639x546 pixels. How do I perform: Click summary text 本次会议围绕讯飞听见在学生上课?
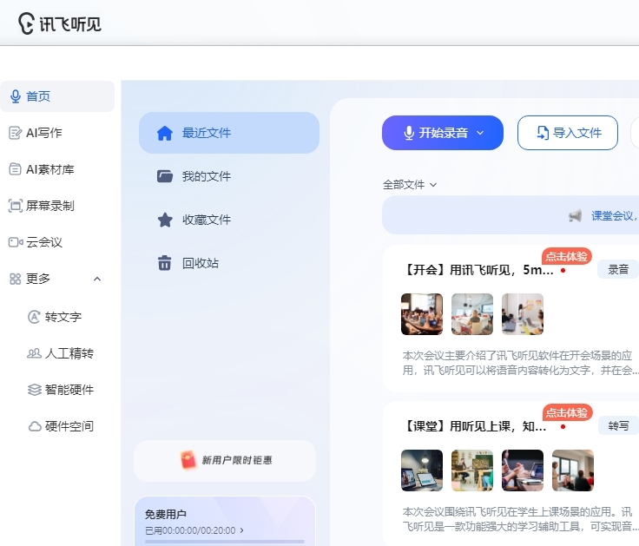click(x=520, y=519)
